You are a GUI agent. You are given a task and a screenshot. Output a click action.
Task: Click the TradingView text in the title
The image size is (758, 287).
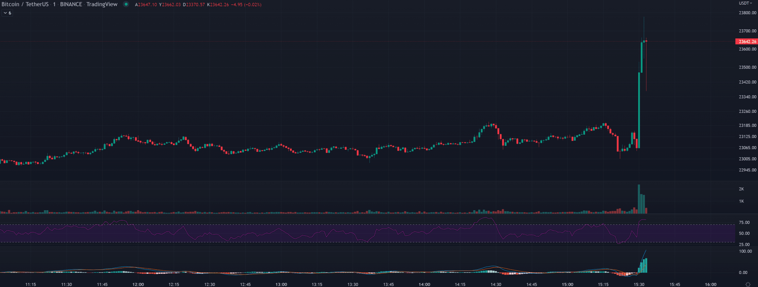click(102, 4)
